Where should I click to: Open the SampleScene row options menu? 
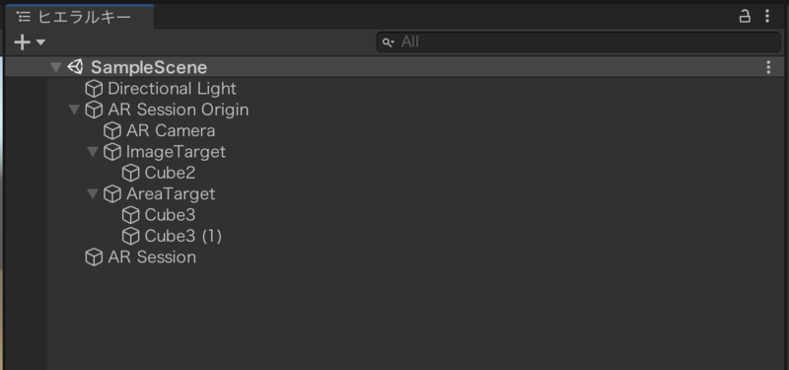click(768, 67)
